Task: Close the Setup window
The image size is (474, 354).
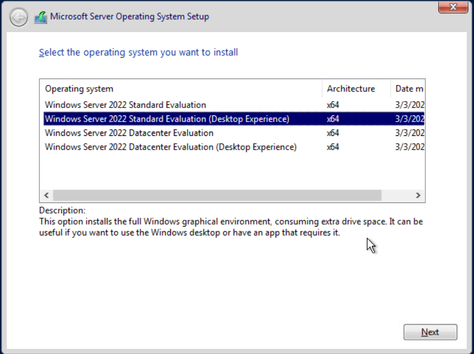Action: point(453,7)
